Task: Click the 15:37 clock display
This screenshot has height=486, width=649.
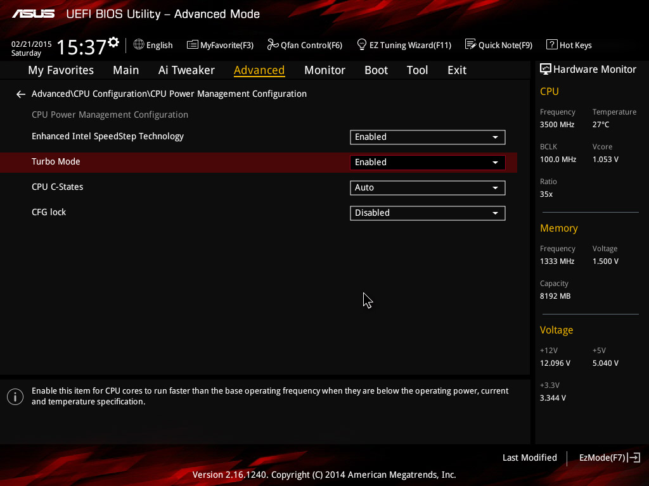Action: (x=82, y=47)
